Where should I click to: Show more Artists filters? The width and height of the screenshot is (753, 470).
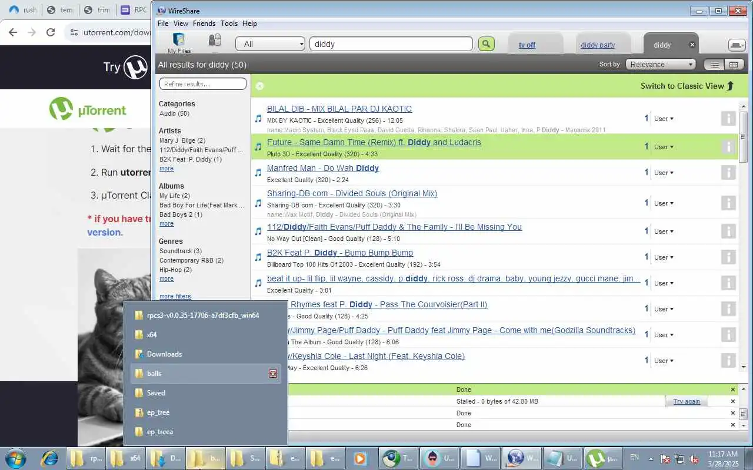pyautogui.click(x=166, y=169)
